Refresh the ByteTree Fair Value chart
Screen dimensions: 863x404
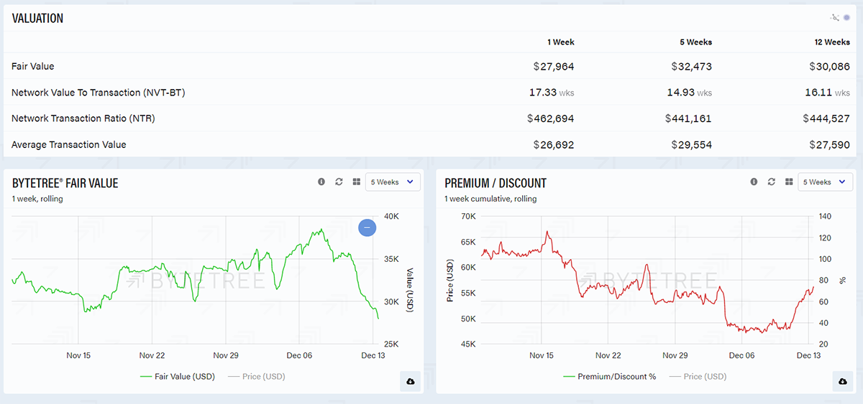[x=339, y=182]
